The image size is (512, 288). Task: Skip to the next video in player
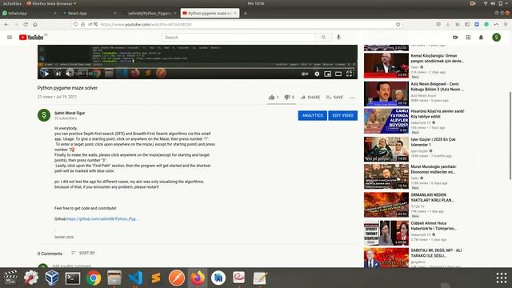(x=58, y=74)
